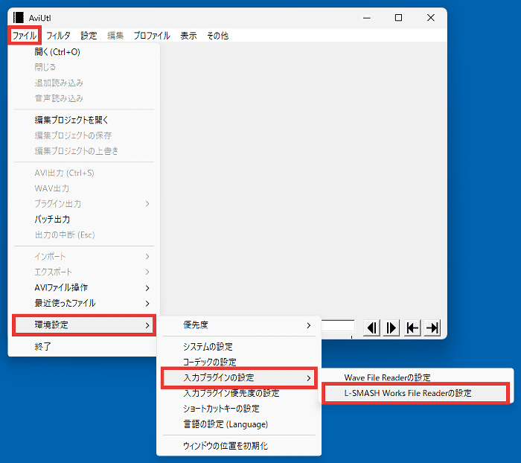Image resolution: width=521 pixels, height=463 pixels.
Task: Click the AviUtl app icon in title bar
Action: 19,18
